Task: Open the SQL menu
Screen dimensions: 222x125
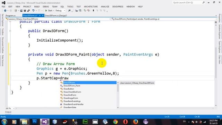Action: pyautogui.click(x=62, y=7)
